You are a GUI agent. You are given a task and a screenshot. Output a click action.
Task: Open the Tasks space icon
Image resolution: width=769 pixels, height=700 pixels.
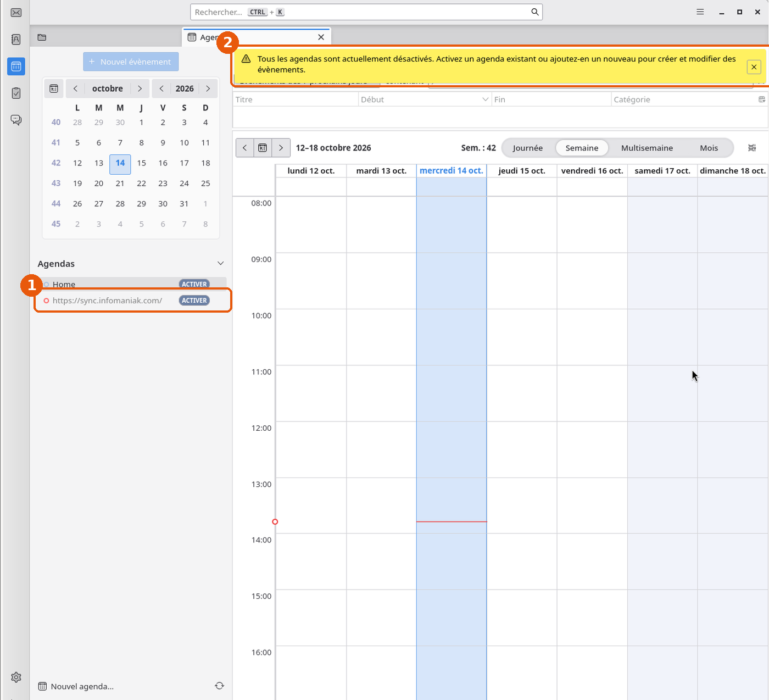pos(16,93)
